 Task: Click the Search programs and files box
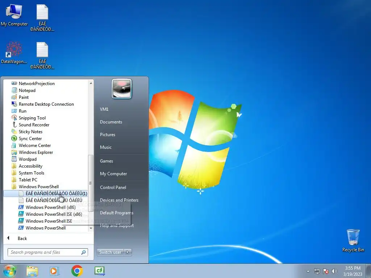pos(47,252)
